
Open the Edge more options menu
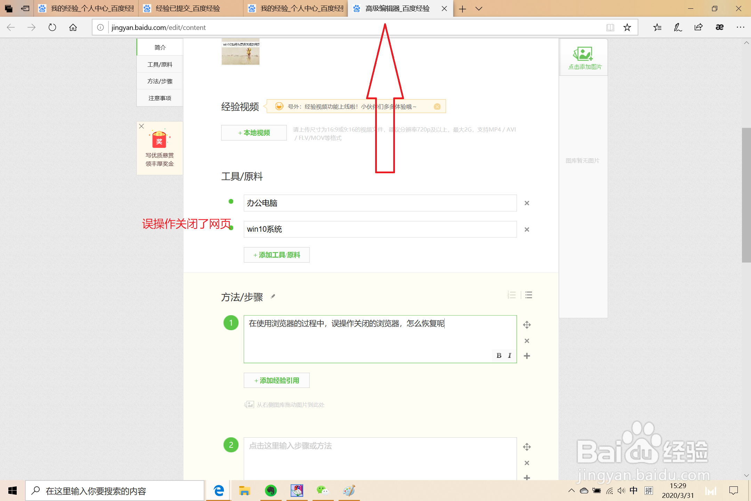coord(740,27)
